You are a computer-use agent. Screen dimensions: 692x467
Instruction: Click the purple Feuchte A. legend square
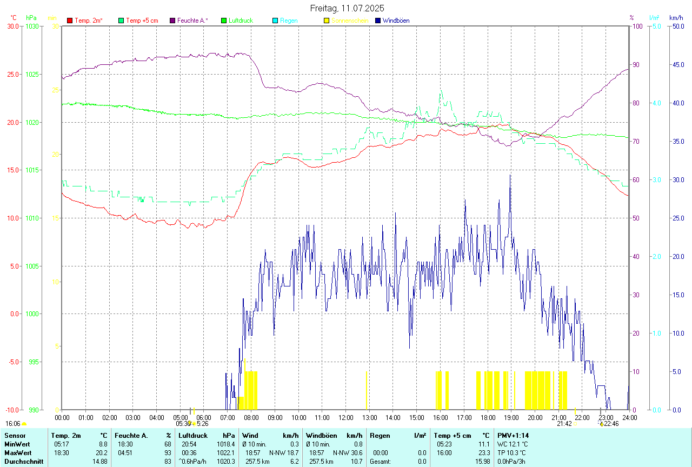point(172,21)
